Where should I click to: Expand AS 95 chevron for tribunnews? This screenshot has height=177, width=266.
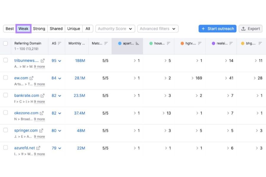pyautogui.click(x=59, y=61)
